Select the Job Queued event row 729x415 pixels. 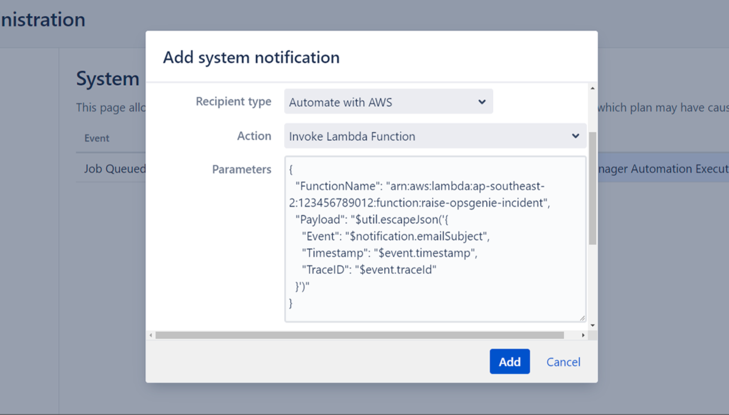tap(114, 169)
